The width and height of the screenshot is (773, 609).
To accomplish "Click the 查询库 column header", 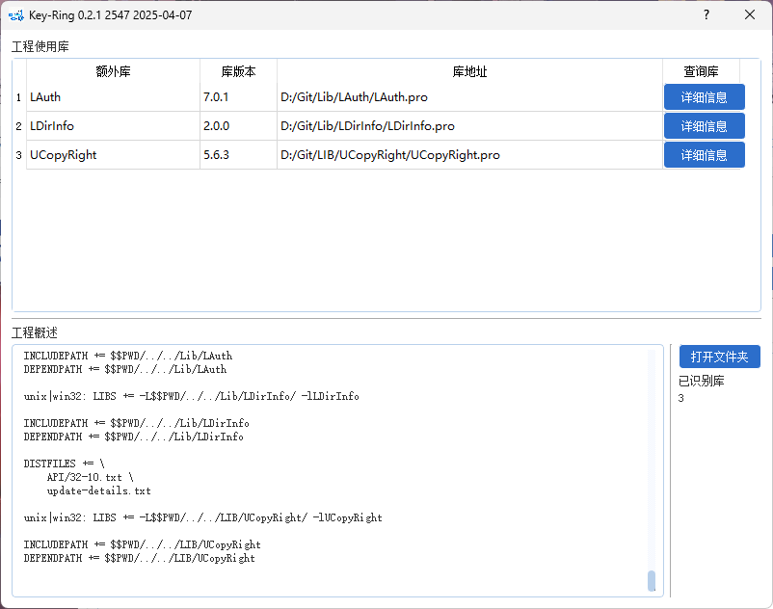I will click(x=701, y=71).
